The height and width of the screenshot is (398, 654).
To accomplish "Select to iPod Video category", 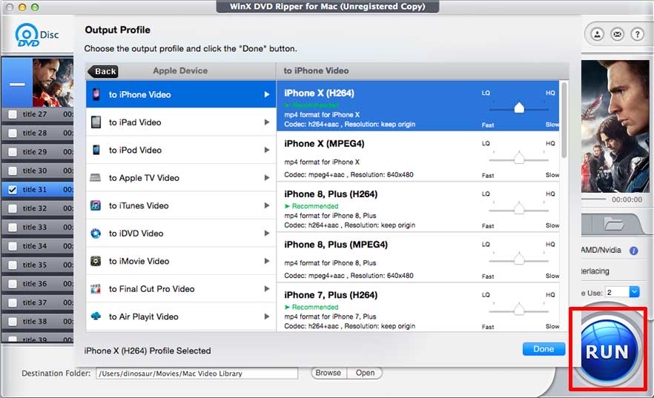I will (x=181, y=150).
